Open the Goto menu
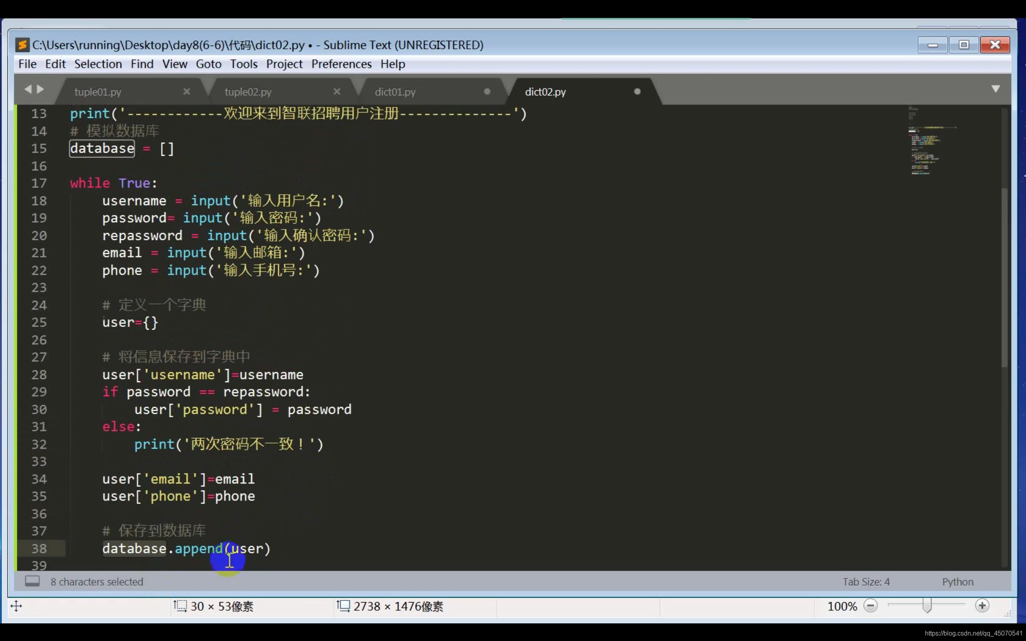Viewport: 1026px width, 641px height. pos(208,64)
